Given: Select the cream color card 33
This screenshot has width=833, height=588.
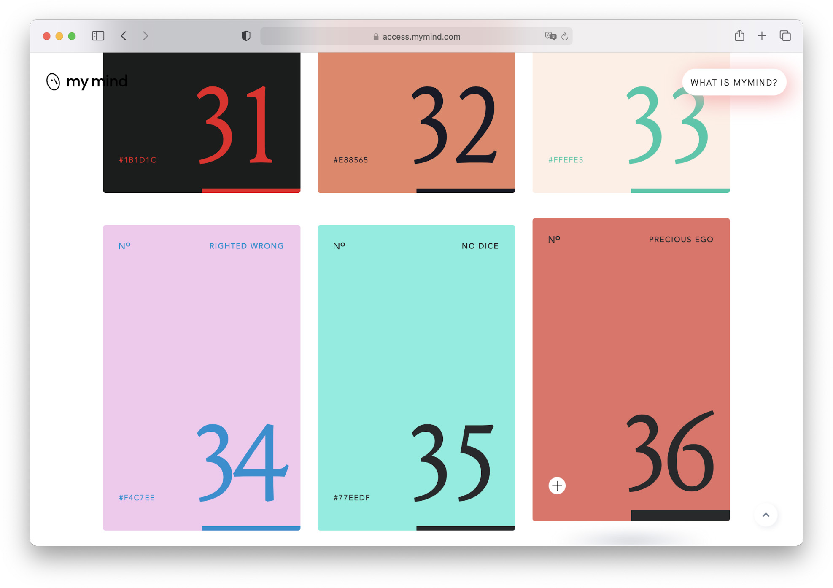Looking at the screenshot, I should coord(631,122).
